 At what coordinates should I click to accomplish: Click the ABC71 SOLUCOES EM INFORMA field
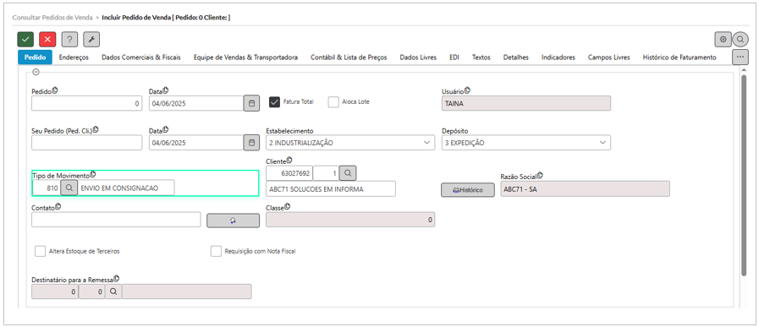(331, 189)
